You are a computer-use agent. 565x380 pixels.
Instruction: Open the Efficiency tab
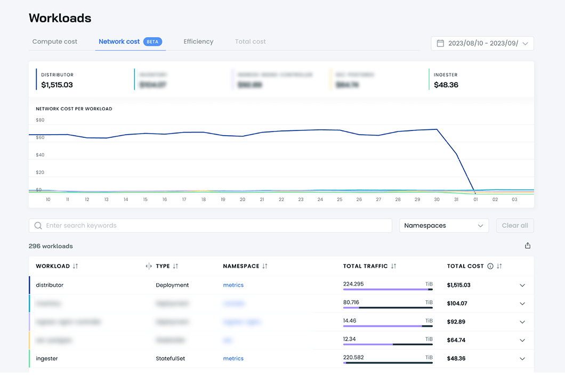tap(198, 42)
